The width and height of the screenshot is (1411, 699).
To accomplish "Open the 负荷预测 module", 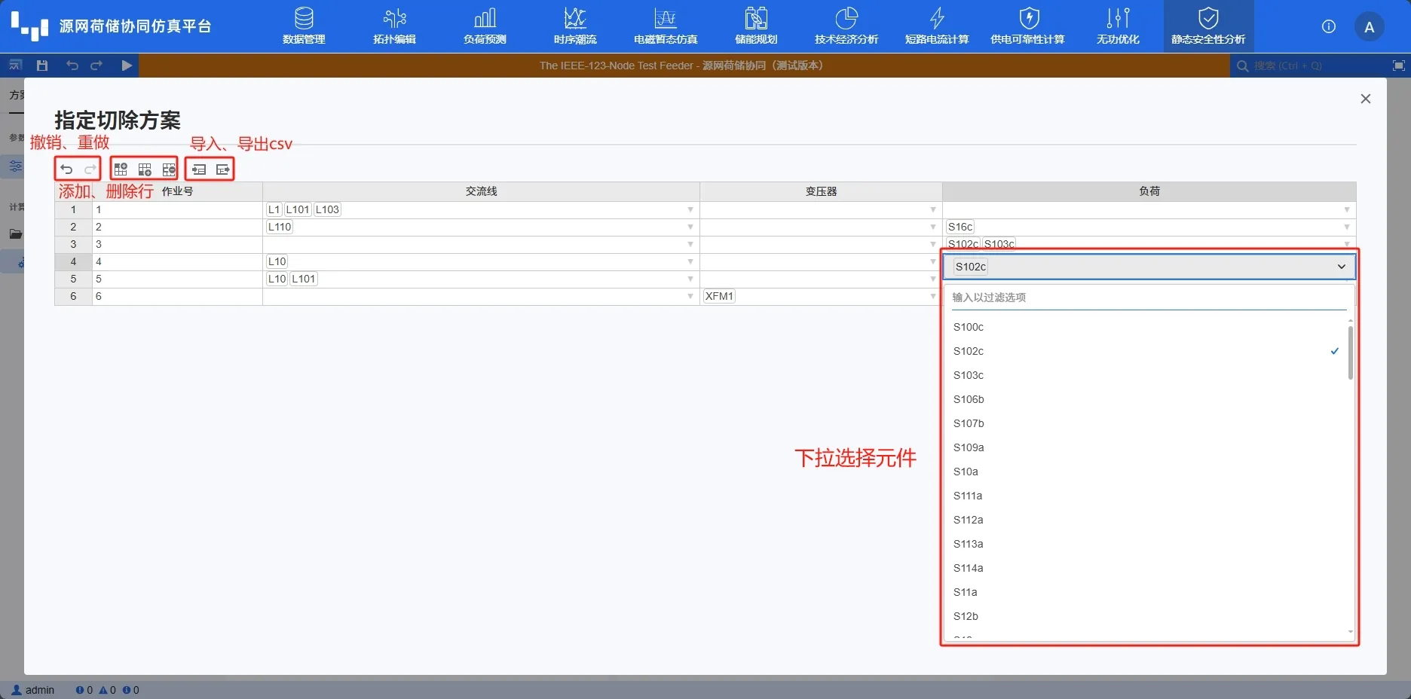I will pyautogui.click(x=485, y=26).
